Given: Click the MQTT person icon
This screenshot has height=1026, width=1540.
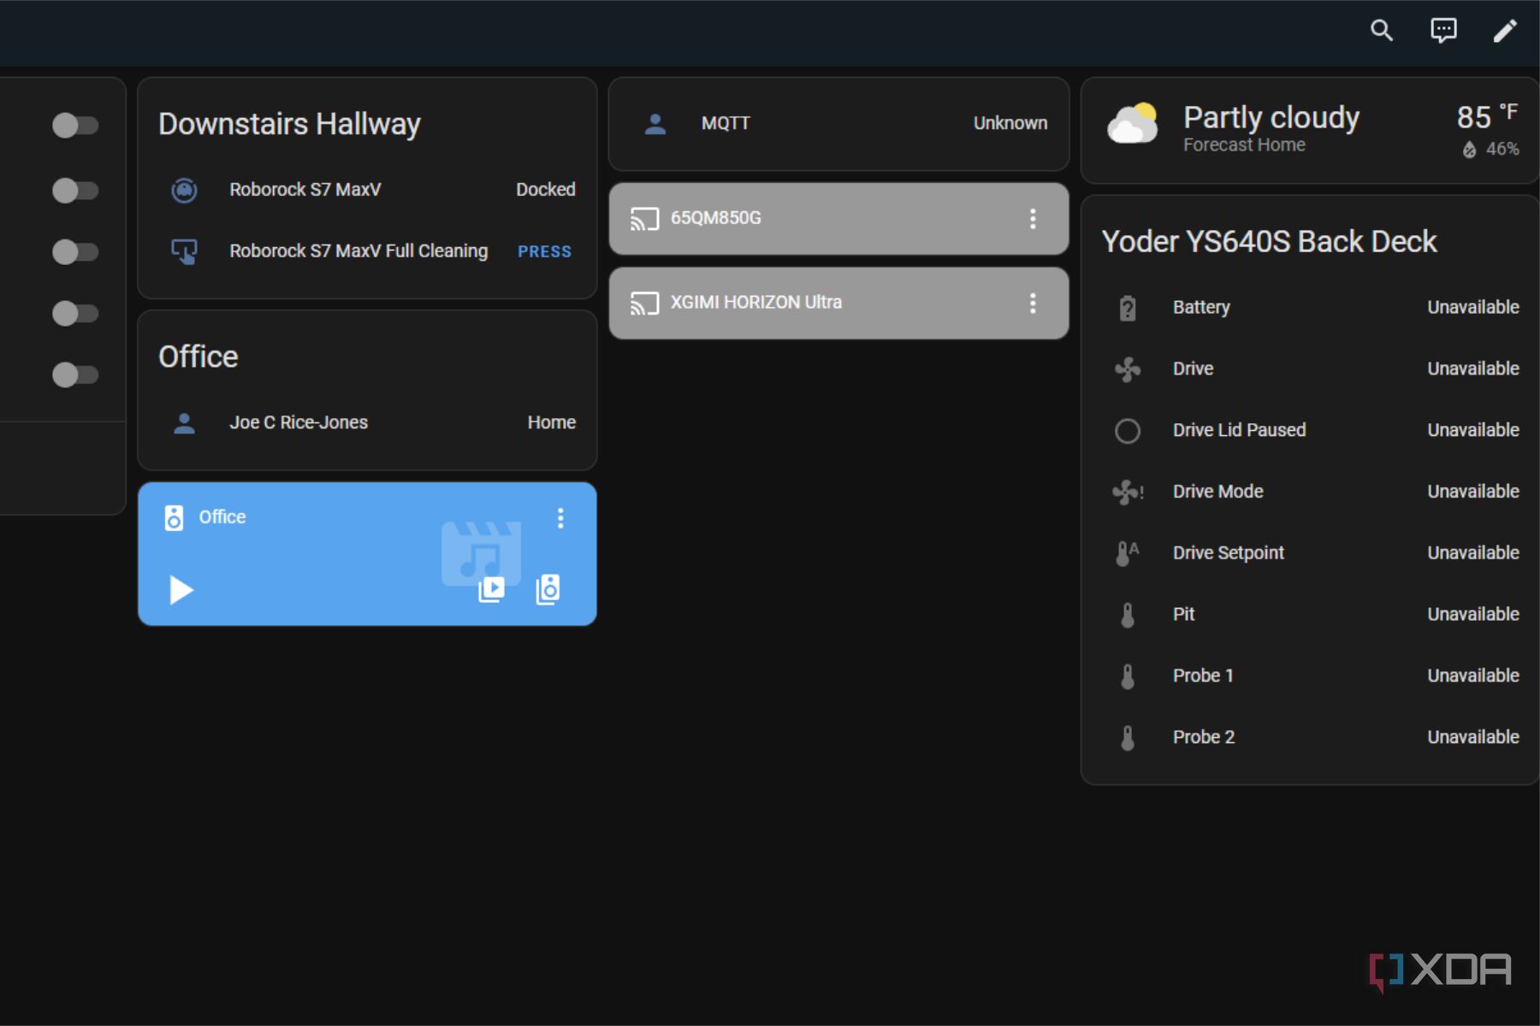Looking at the screenshot, I should 655,124.
